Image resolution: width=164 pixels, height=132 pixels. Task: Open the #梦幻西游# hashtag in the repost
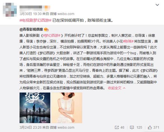(52, 36)
